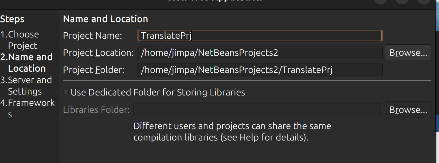This screenshot has width=439, height=163.
Task: Click the 'Name and Location' panel heading
Action: [x=105, y=19]
